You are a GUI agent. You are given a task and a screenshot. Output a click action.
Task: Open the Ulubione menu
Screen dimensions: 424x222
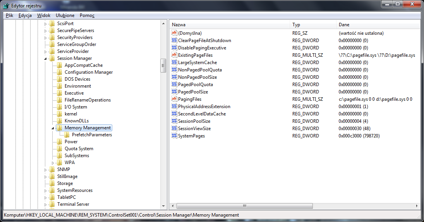pos(65,15)
